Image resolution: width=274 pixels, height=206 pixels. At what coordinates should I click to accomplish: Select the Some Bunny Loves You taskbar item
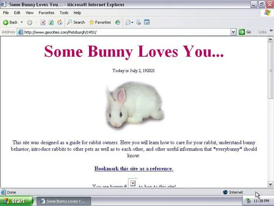click(x=64, y=201)
